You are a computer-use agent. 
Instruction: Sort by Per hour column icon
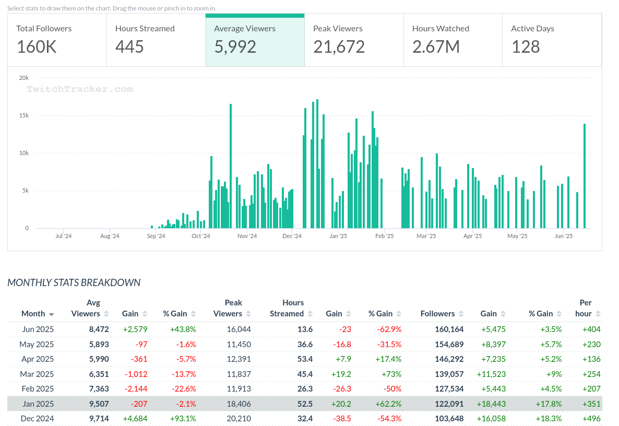tap(598, 314)
